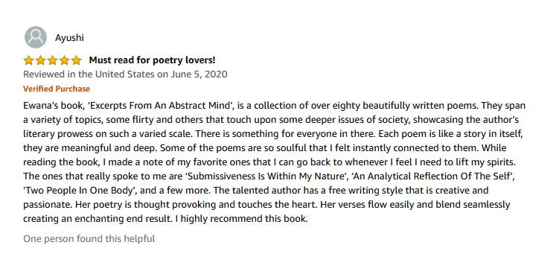Click poem title 'Two People In One Body'
This screenshot has height=268, width=556.
[x=80, y=191]
